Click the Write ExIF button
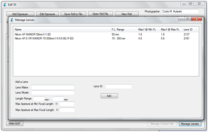Viewport: 208px width, 132px height. [15, 123]
